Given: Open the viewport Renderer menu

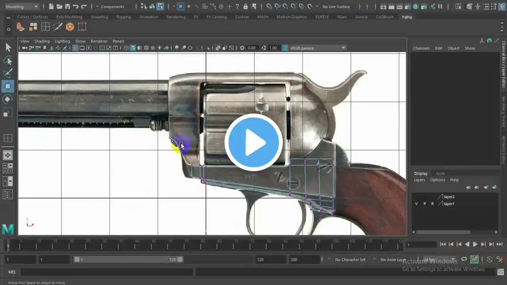Looking at the screenshot, I should click(99, 41).
